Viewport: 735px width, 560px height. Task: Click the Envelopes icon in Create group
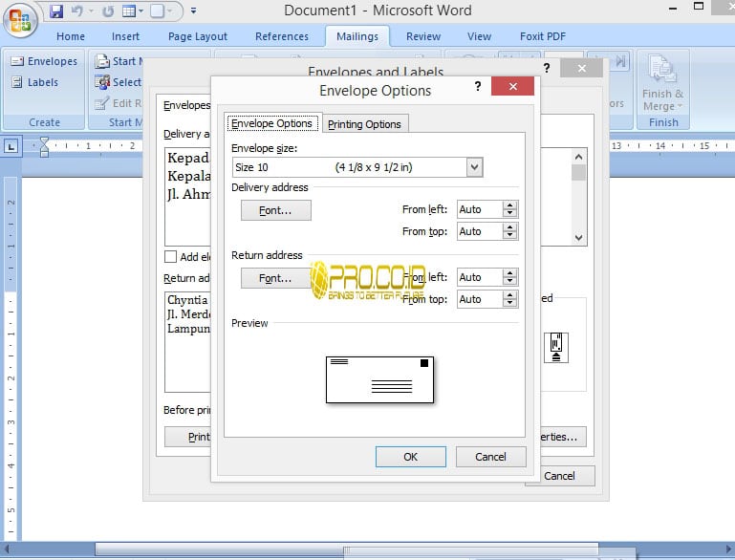coord(17,61)
